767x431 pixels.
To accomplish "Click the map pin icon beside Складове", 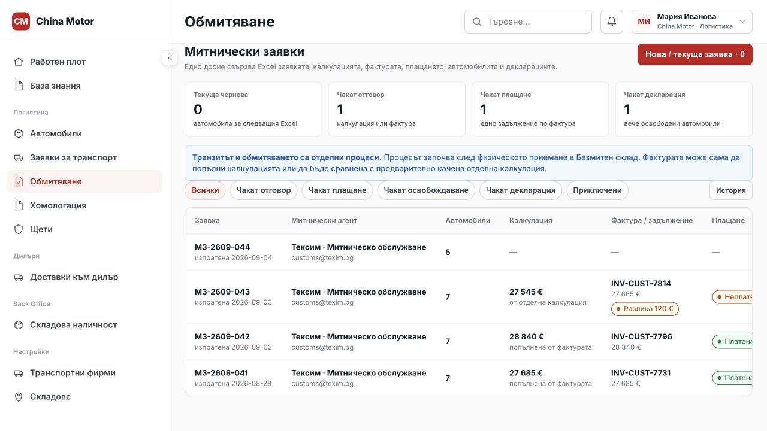I will 19,397.
